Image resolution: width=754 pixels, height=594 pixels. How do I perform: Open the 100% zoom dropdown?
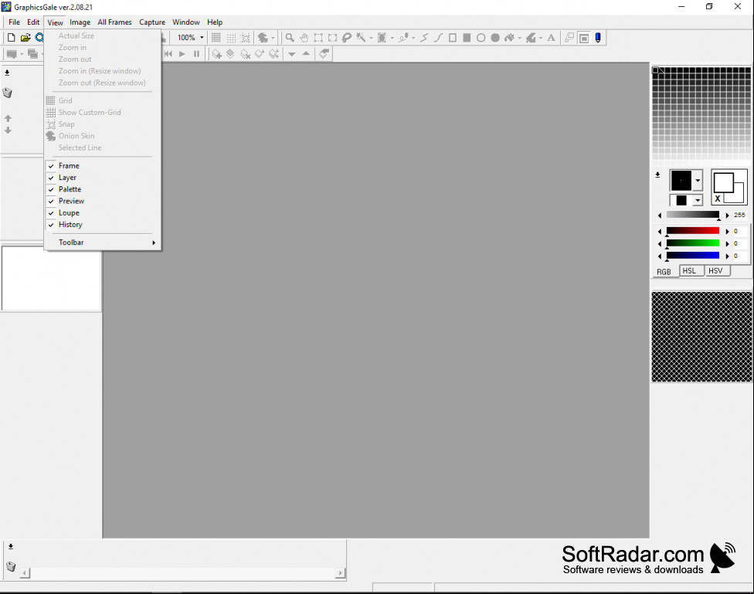tap(202, 38)
